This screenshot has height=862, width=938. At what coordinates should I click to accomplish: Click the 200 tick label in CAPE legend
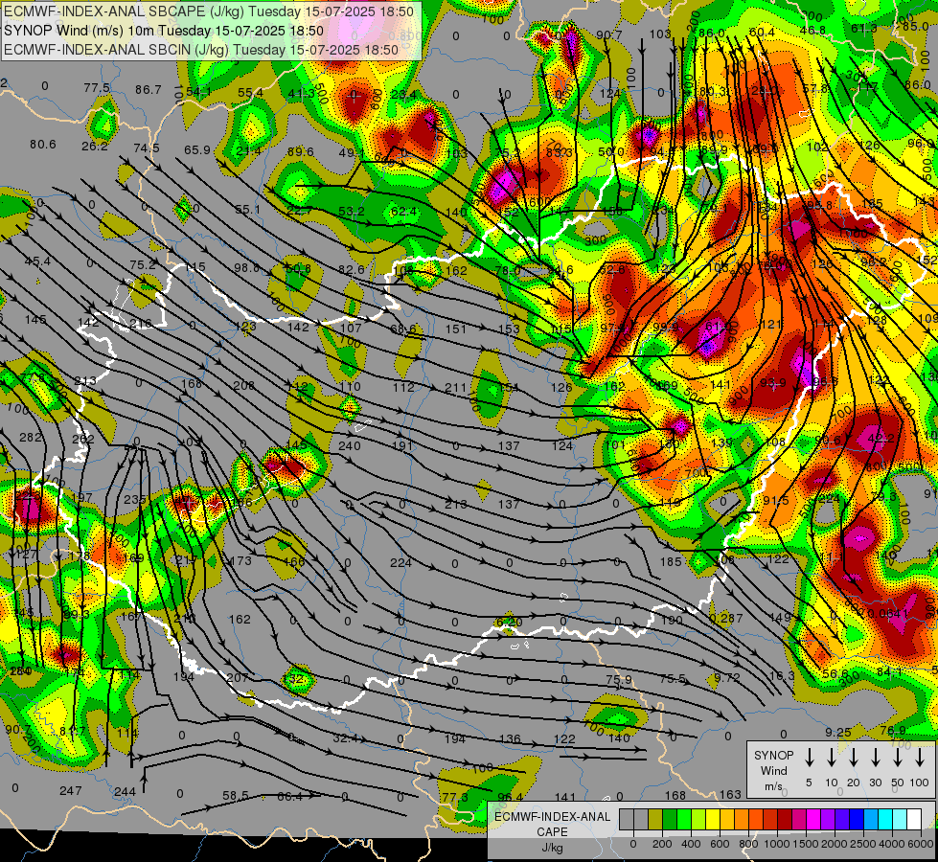(x=662, y=844)
